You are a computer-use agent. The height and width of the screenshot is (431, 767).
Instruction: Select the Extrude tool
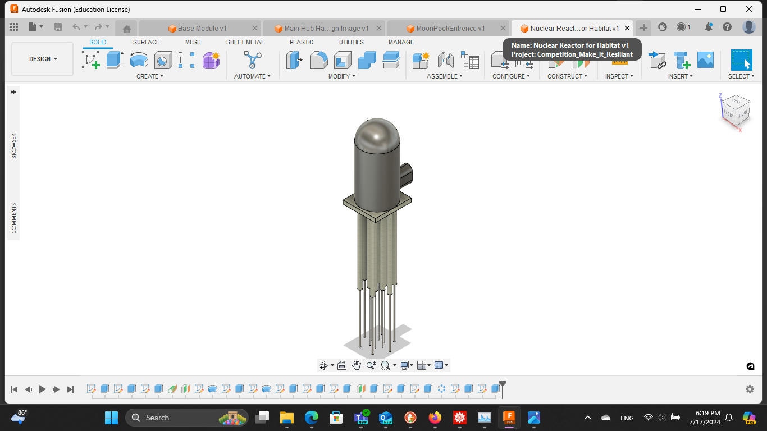115,59
